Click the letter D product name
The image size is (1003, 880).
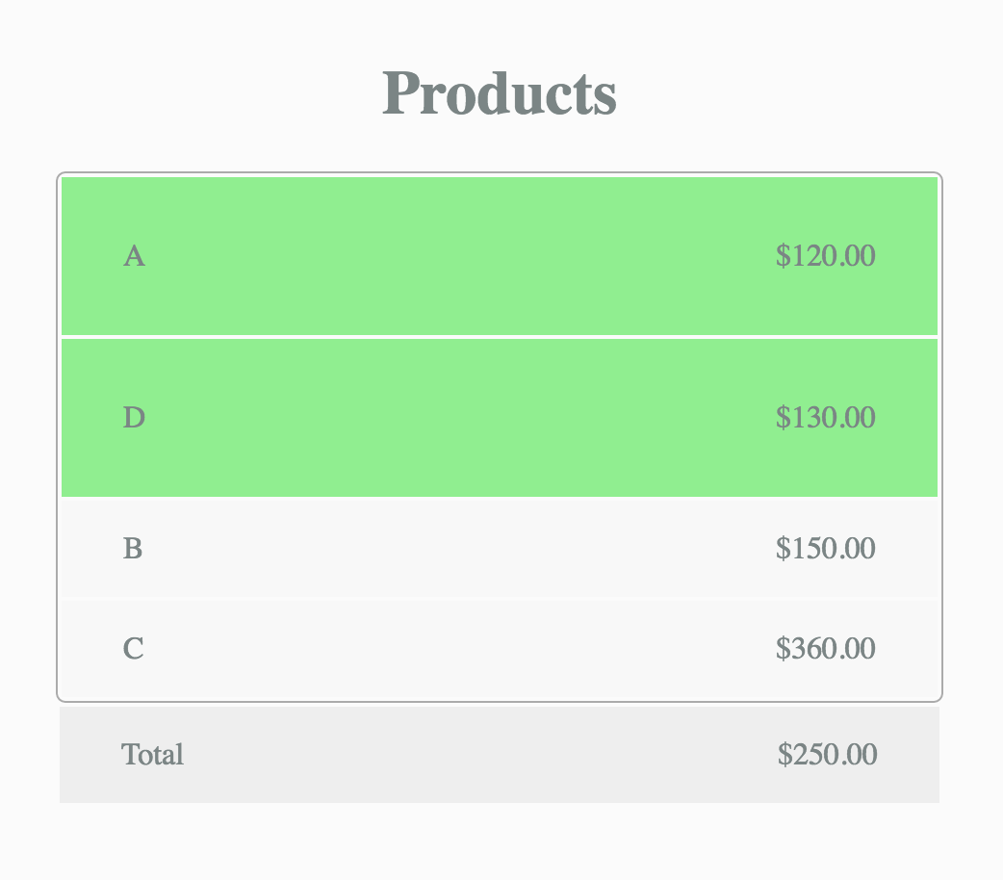point(134,417)
